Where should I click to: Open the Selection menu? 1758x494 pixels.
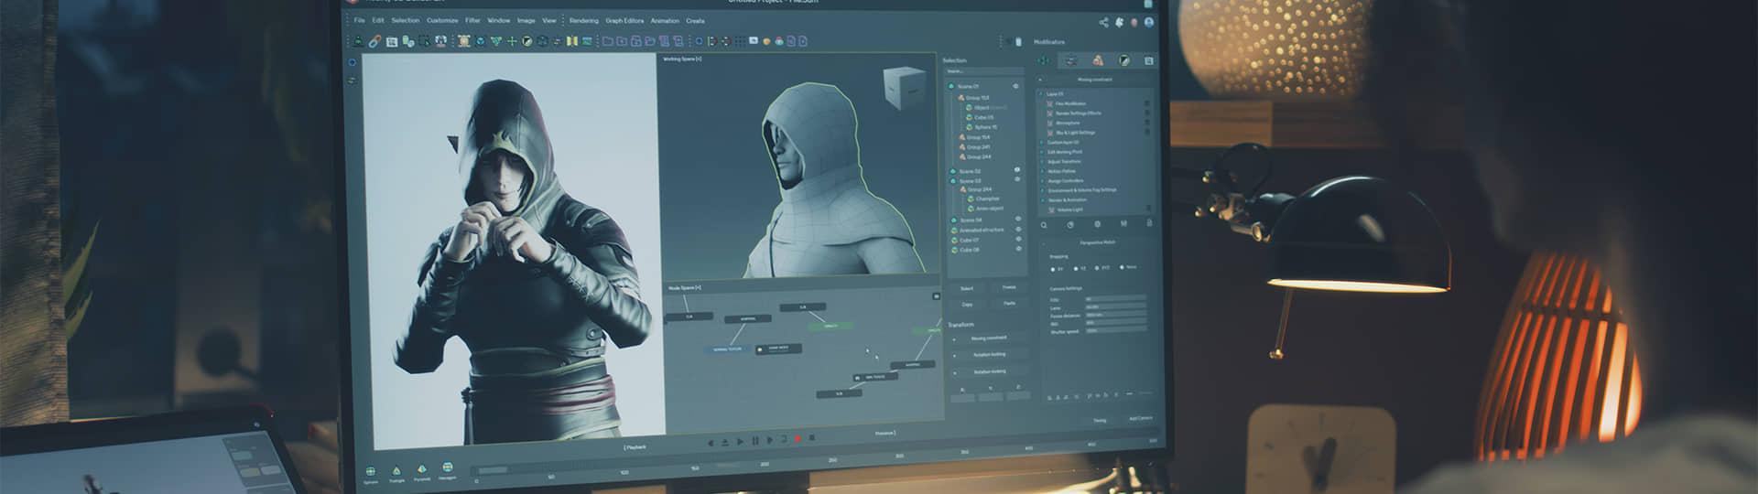(x=406, y=20)
